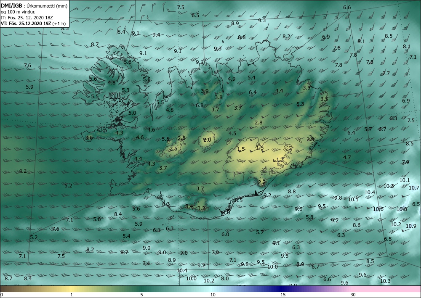This screenshot has width=421, height=298.
Task: Click the map value 7.7
Action: 386,73
